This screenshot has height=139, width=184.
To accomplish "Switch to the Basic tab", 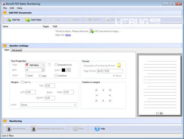I will 7,50.
